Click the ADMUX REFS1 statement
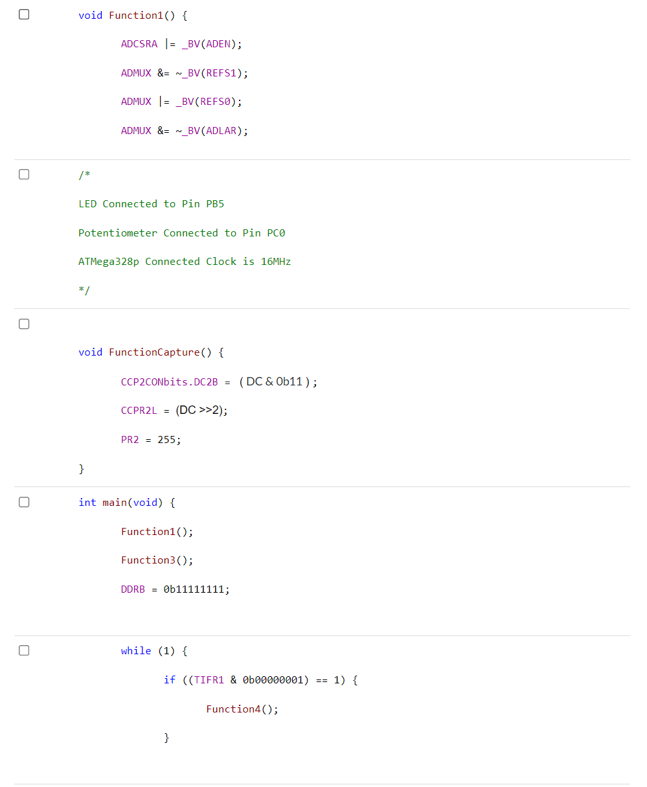 coord(183,73)
